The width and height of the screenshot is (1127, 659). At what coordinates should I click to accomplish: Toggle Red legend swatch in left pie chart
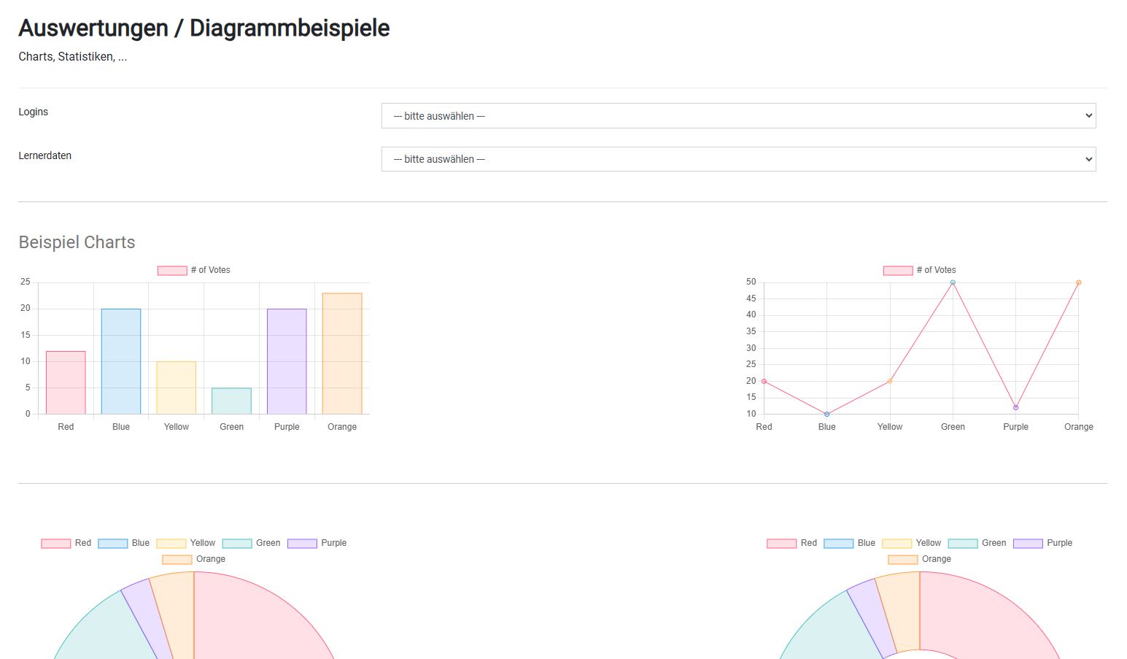(x=55, y=544)
